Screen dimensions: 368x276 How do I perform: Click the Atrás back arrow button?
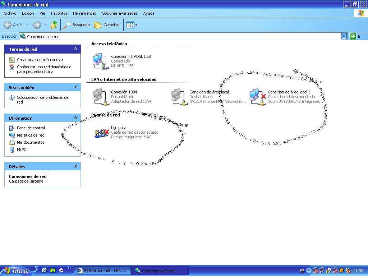pos(13,25)
